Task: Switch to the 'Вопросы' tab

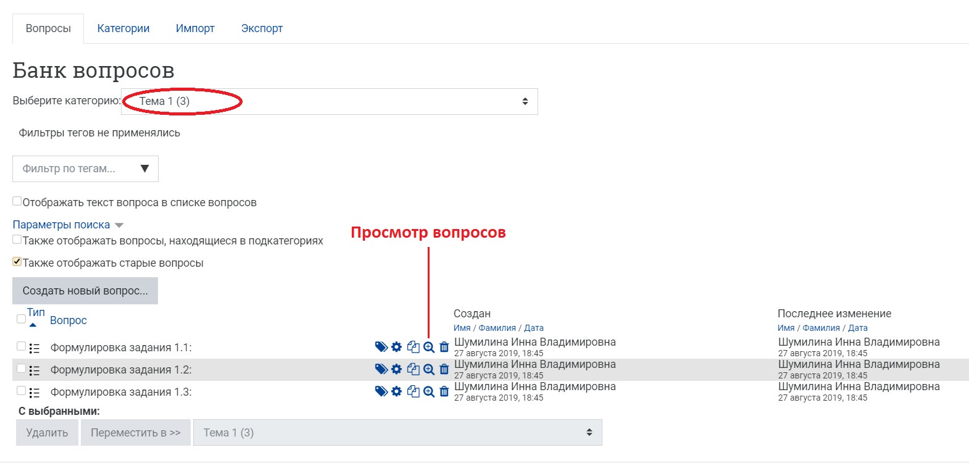Action: coord(48,28)
